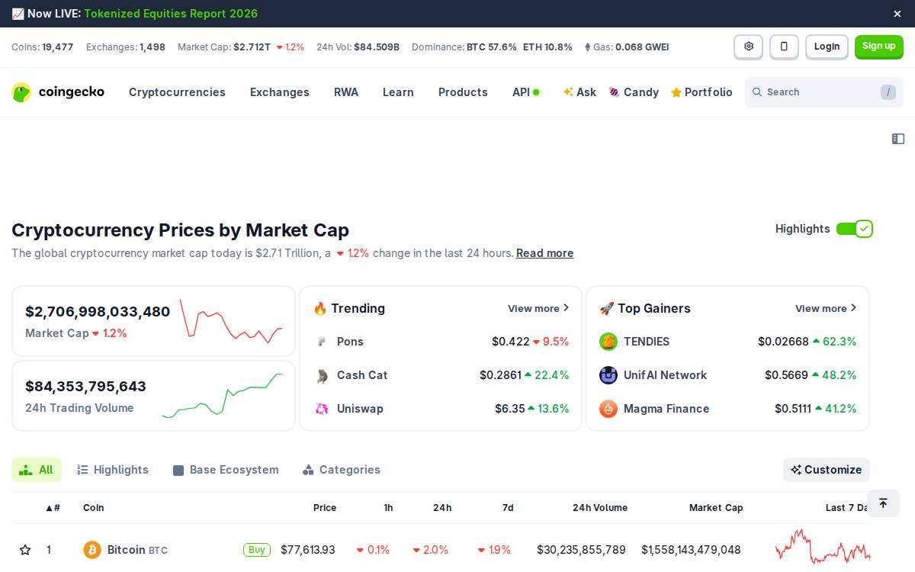Open the Tokenized Equities Report 2026 link

[171, 14]
